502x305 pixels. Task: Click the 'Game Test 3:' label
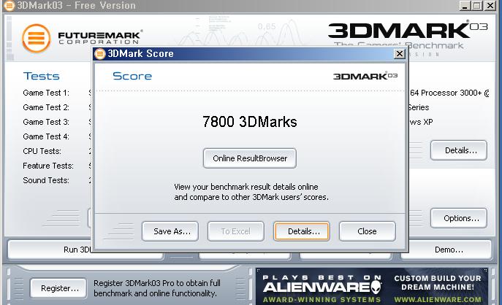[x=46, y=122]
